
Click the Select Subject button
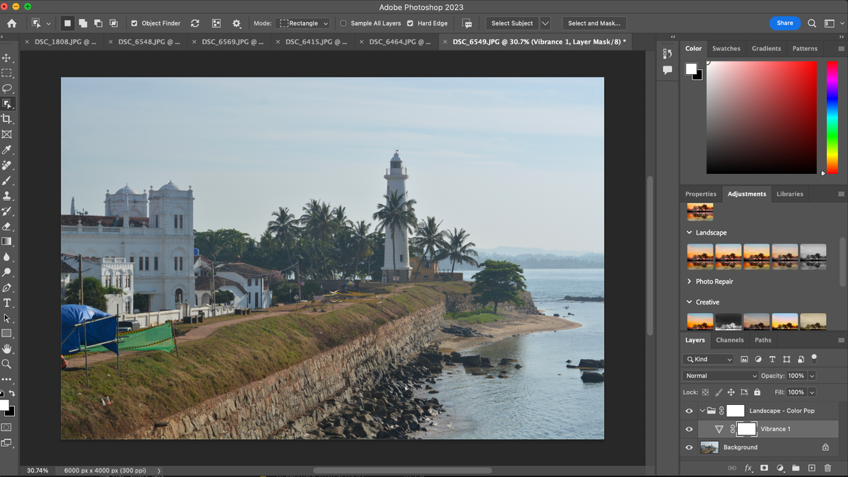coord(512,23)
